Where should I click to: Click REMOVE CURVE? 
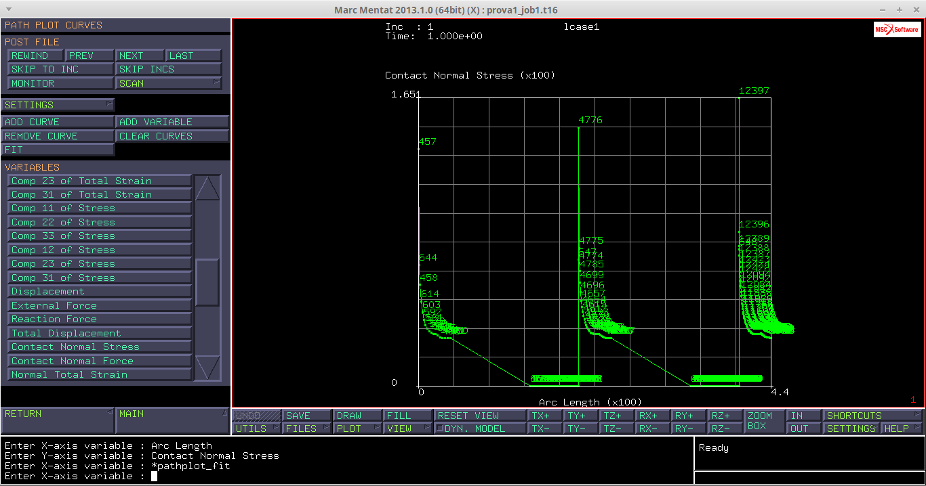(58, 136)
